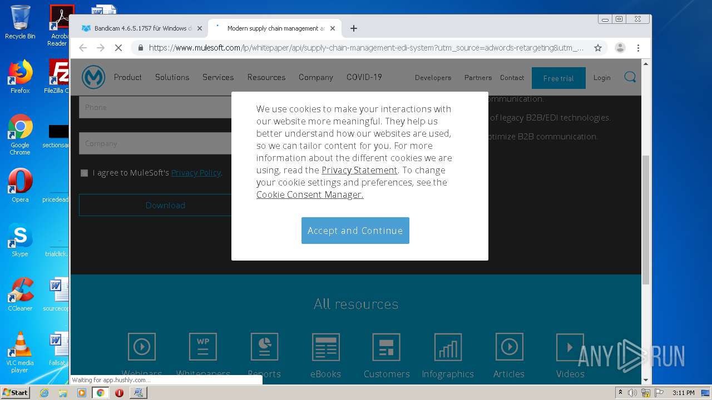Click the browser address bar URL

point(366,48)
